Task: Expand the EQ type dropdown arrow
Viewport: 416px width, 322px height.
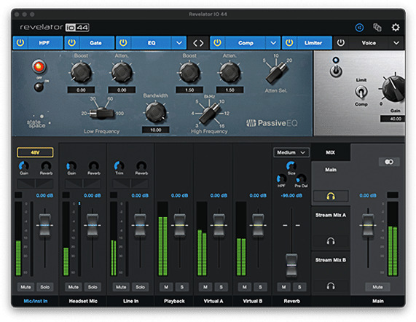Action: click(179, 43)
